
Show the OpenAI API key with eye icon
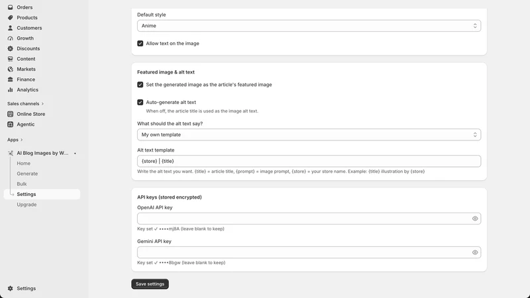pyautogui.click(x=475, y=219)
